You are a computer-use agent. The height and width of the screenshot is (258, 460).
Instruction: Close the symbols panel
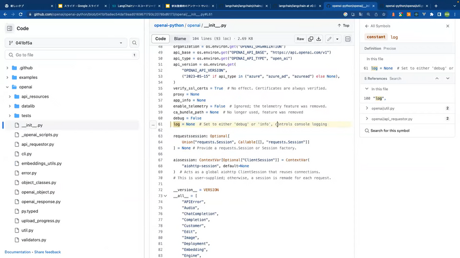tap(448, 26)
